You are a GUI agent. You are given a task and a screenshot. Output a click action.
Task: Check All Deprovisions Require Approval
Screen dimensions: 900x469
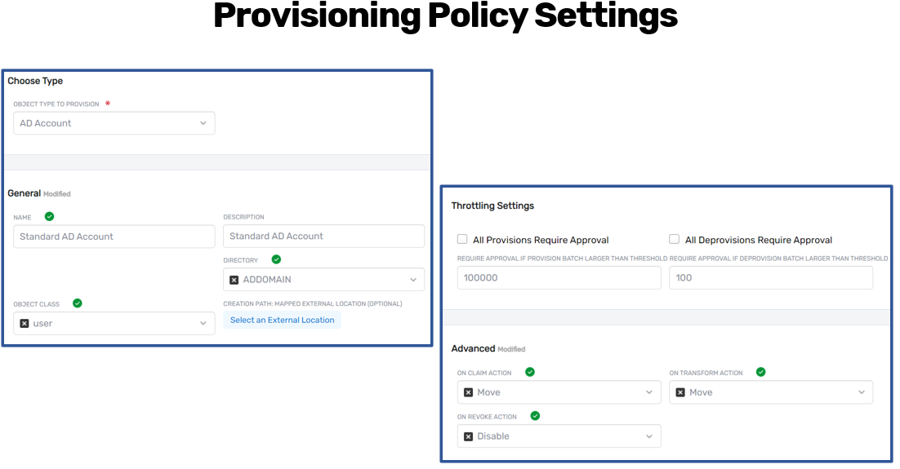tap(675, 239)
